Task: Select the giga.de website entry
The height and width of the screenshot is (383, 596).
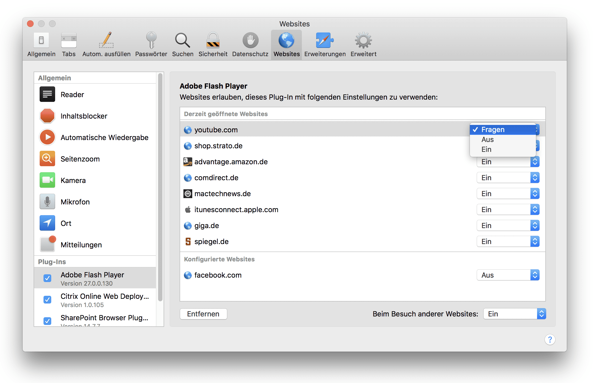Action: tap(362, 226)
